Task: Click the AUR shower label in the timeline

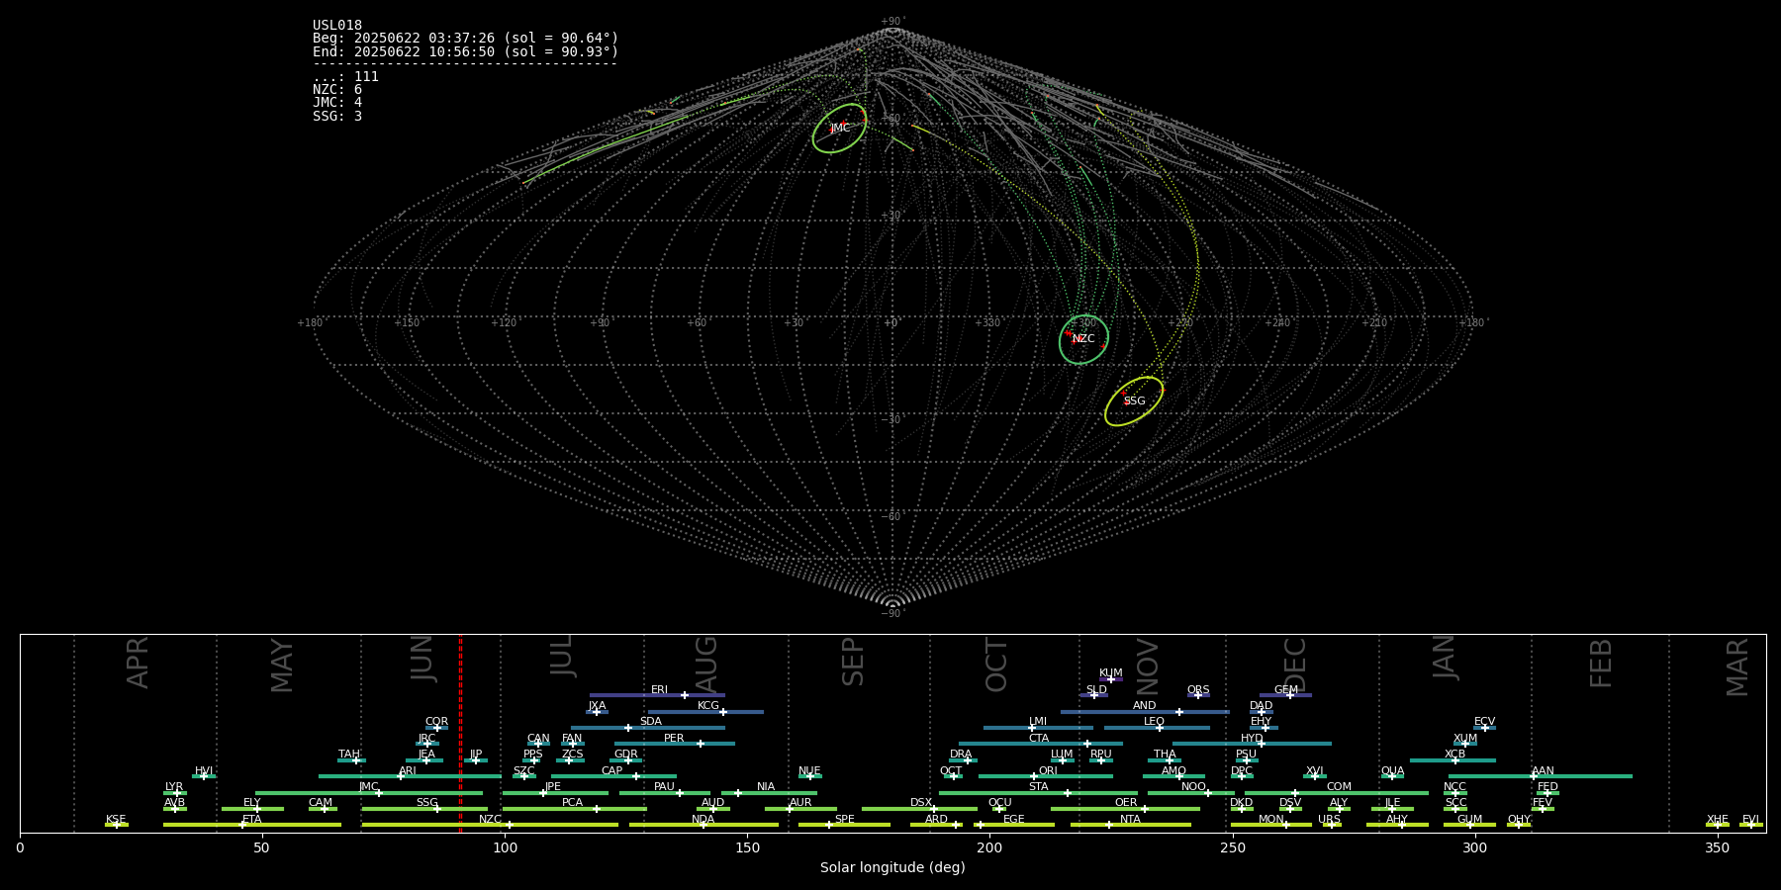Action: tap(800, 803)
